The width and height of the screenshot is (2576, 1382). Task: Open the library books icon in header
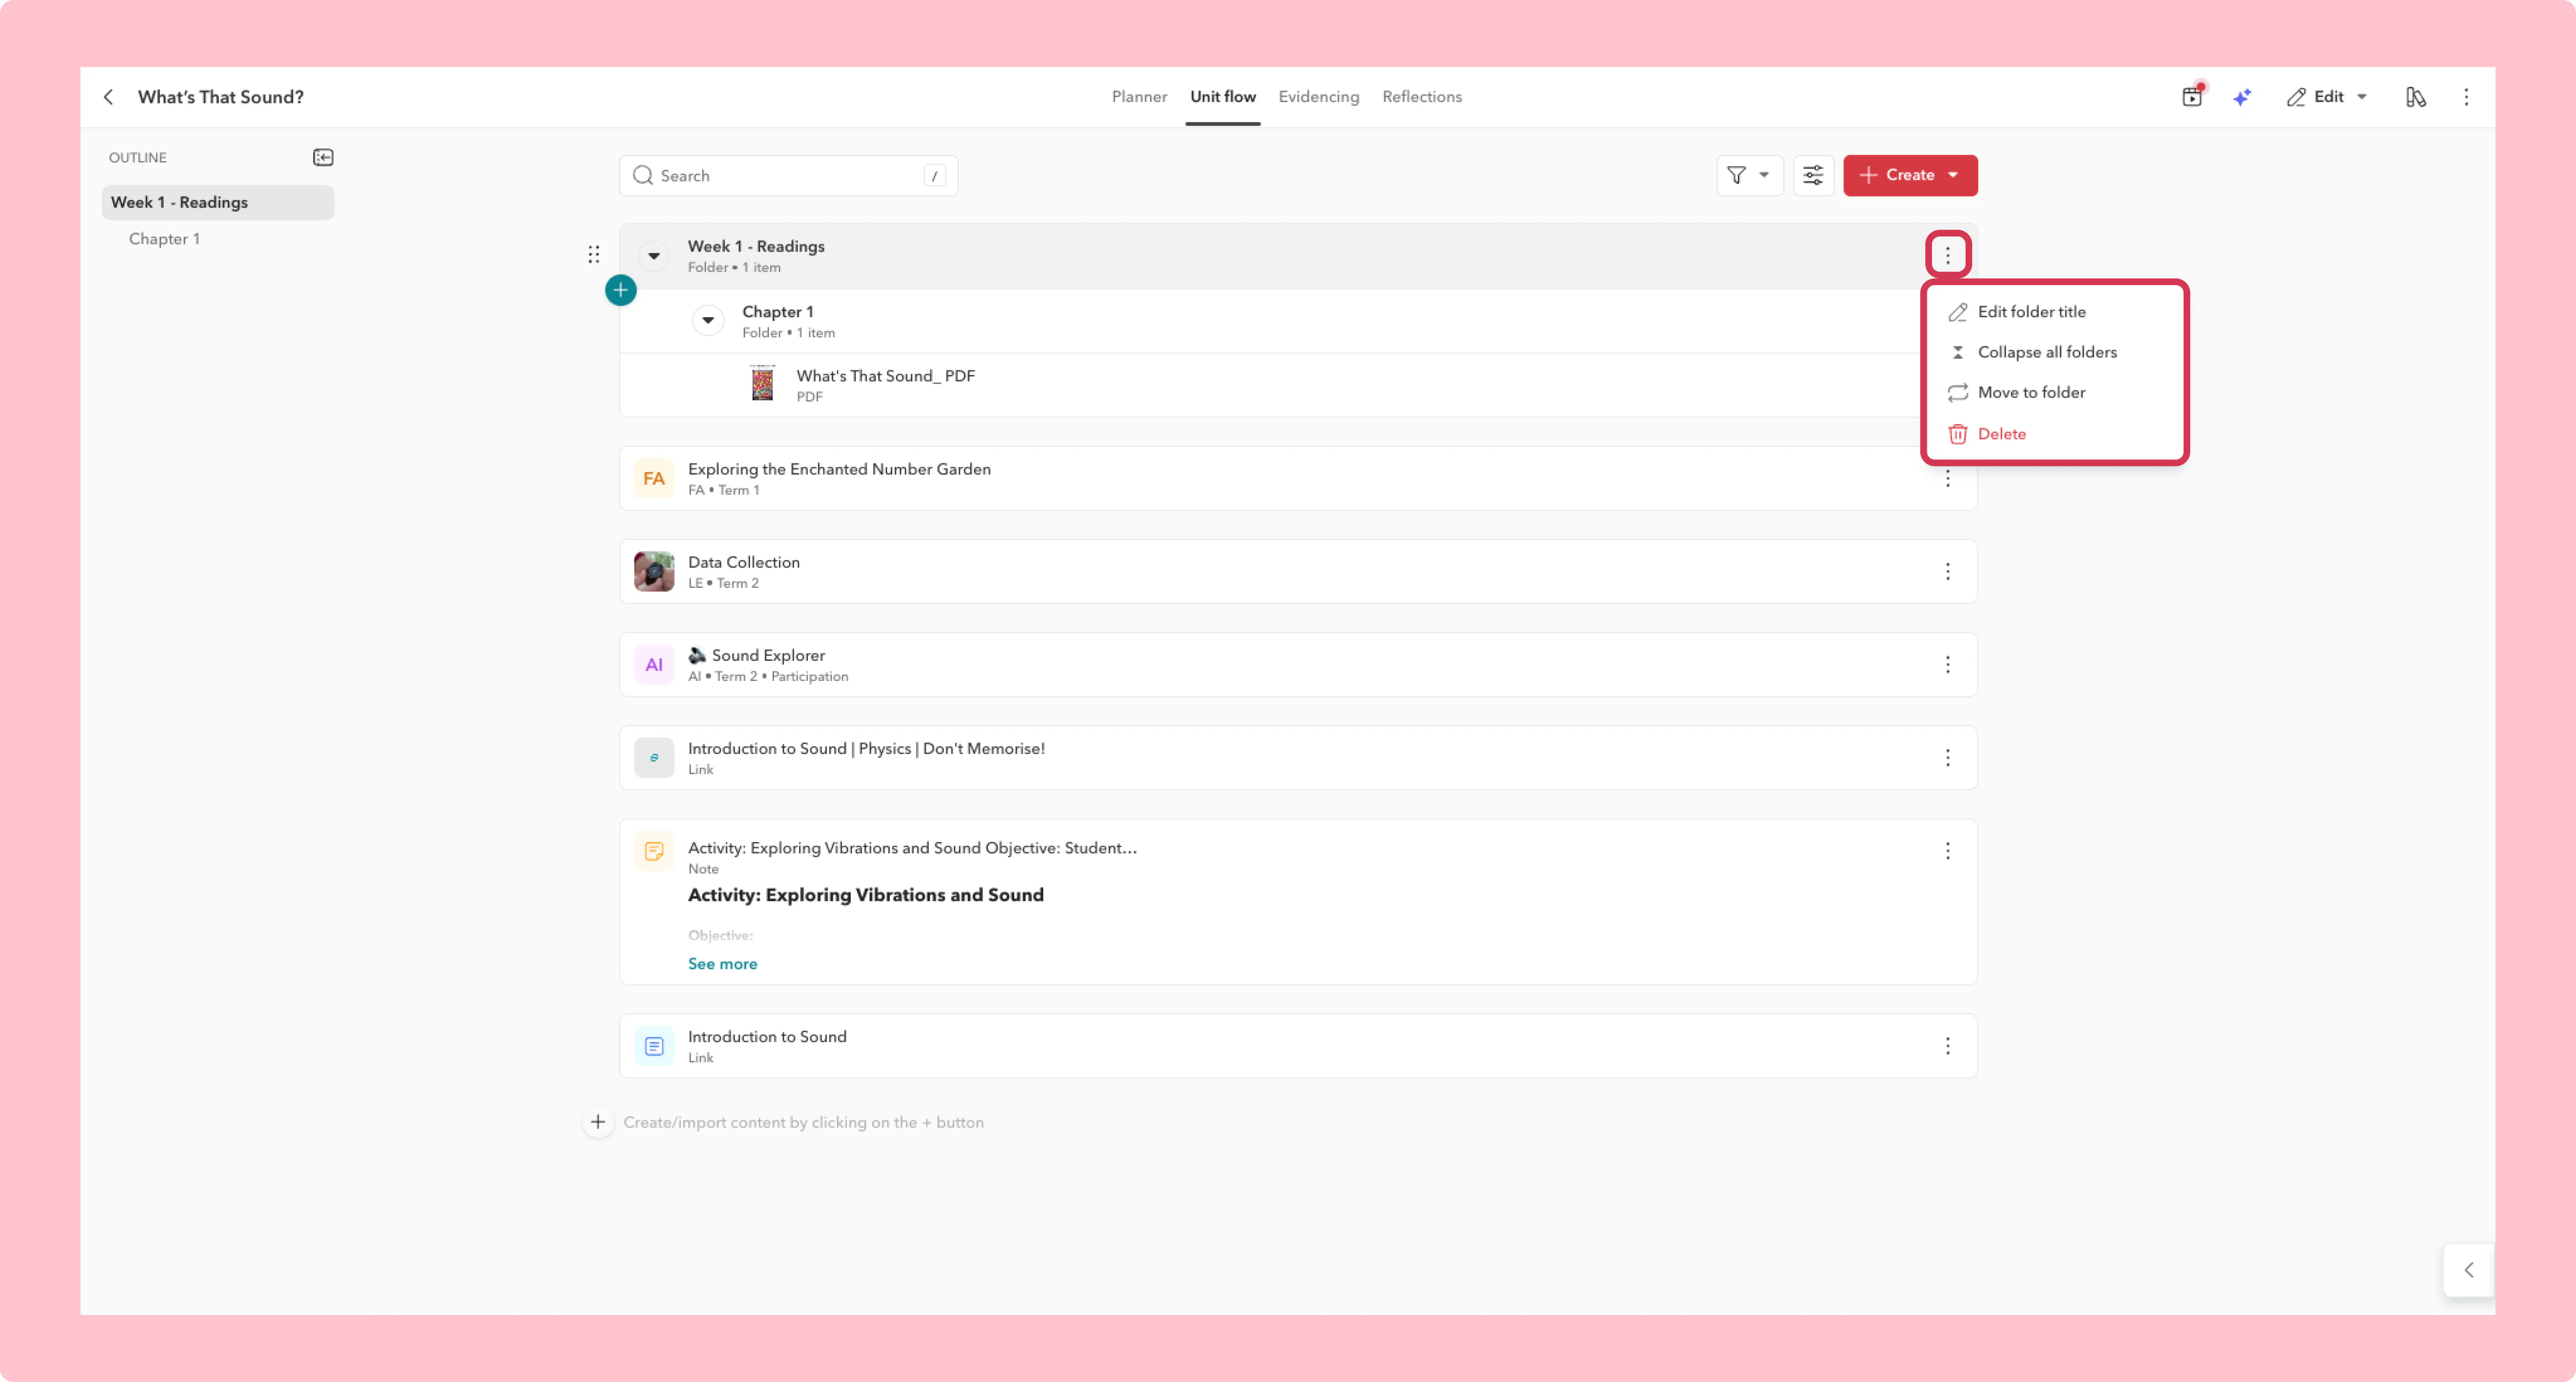point(2416,97)
